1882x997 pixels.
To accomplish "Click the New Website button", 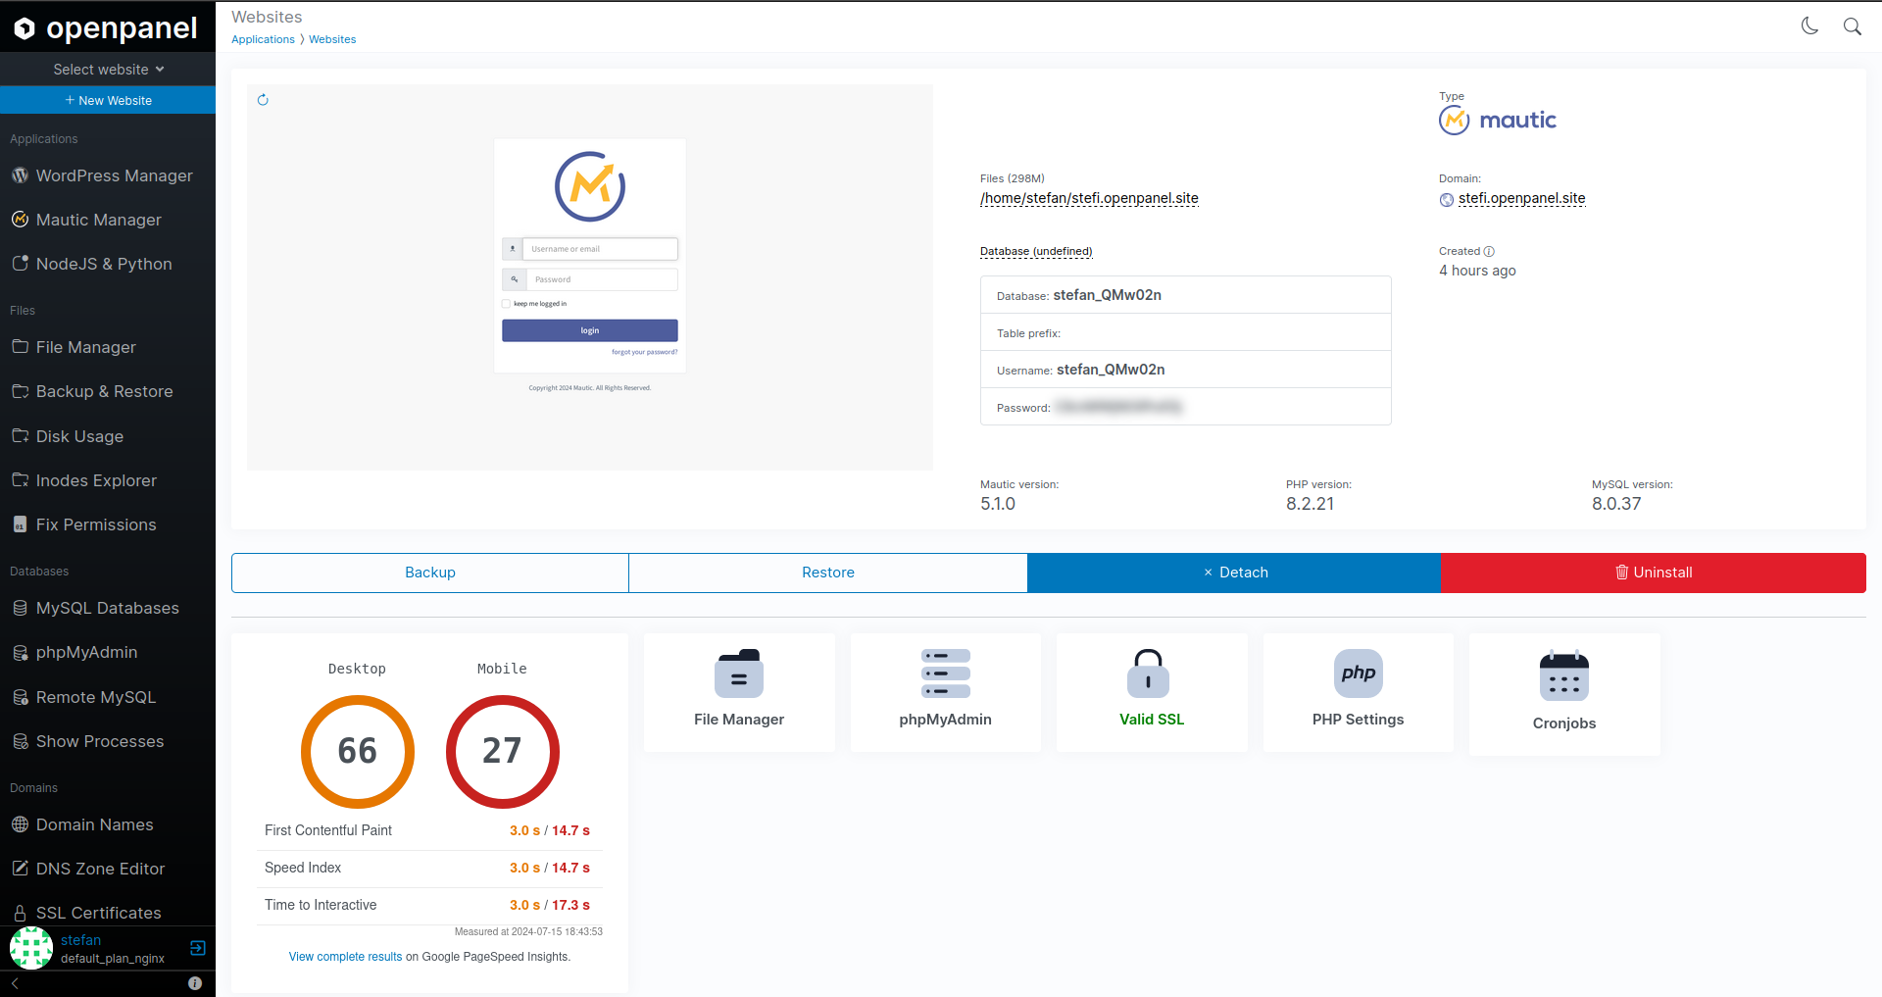I will 108,100.
